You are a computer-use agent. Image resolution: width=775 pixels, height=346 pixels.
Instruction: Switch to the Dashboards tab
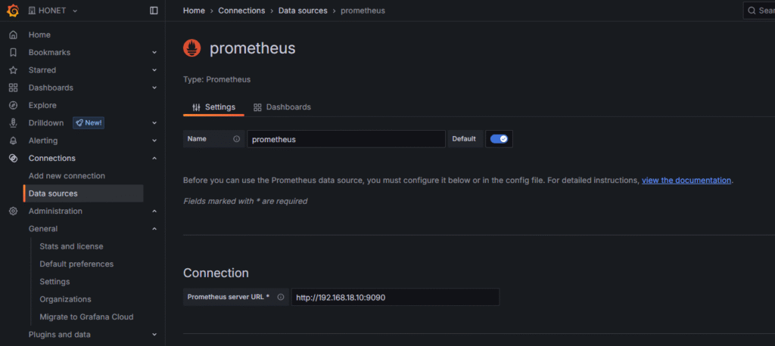(x=282, y=107)
